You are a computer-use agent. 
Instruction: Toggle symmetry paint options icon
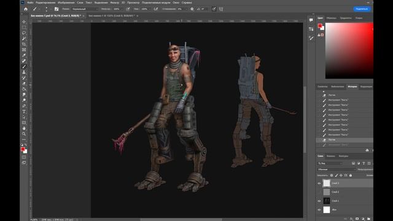(221, 9)
